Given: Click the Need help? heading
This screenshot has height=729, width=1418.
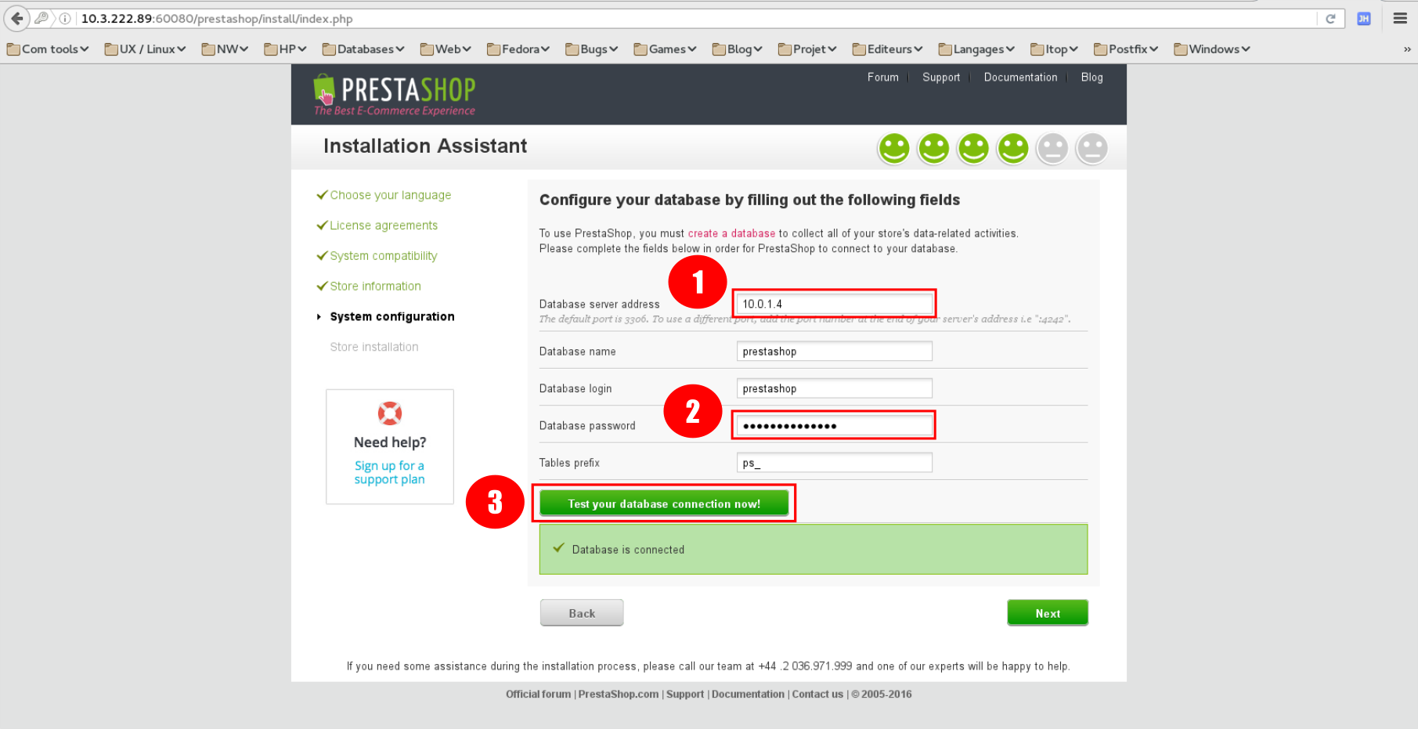Looking at the screenshot, I should 390,442.
